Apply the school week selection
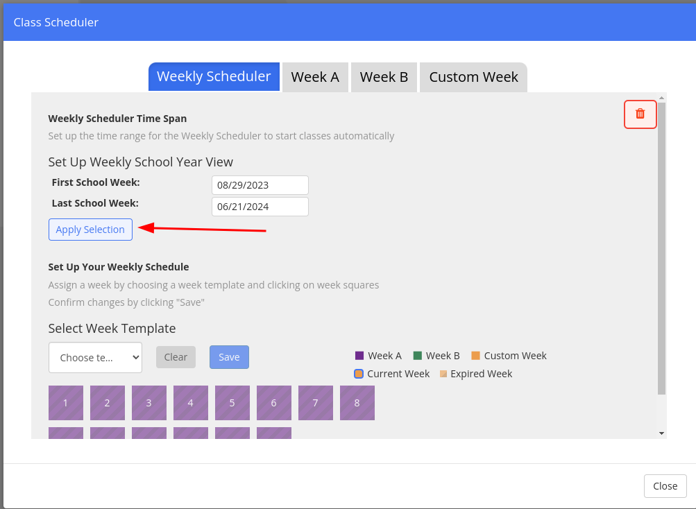696x509 pixels. point(90,230)
